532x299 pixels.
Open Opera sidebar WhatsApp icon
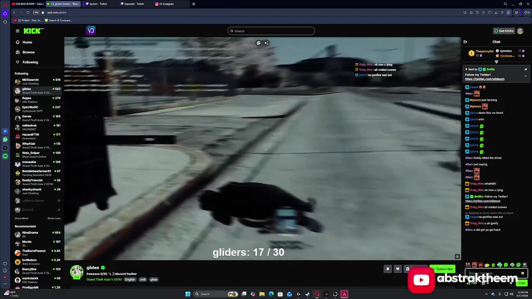pos(5,140)
